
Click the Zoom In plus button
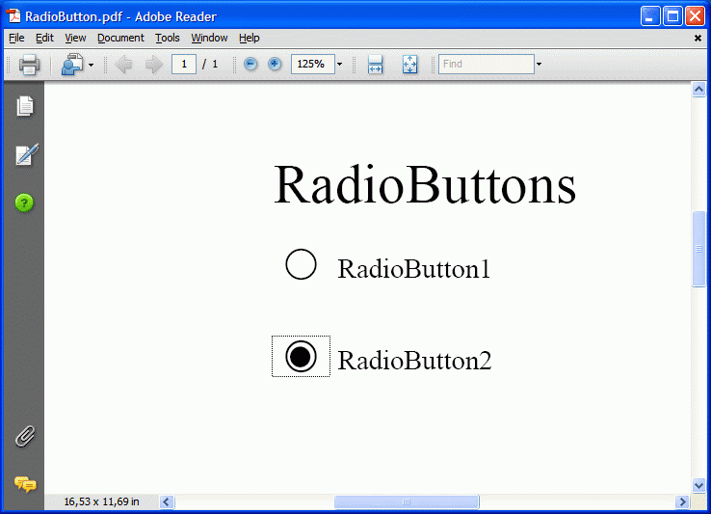pos(274,64)
